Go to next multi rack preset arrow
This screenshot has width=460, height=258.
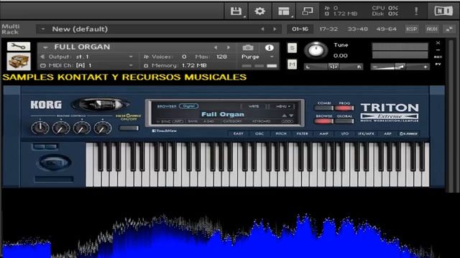(x=275, y=29)
